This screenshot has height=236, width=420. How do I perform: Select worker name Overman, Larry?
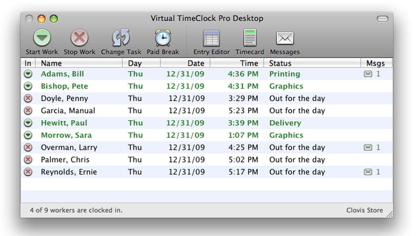pos(69,147)
